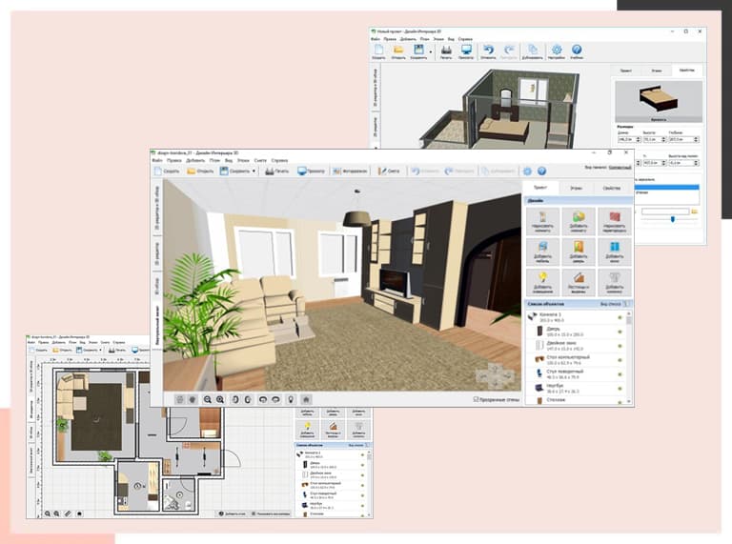This screenshot has width=732, height=544.
Task: Toggle visibility dot for Ноутбук, front list
Action: 620,388
